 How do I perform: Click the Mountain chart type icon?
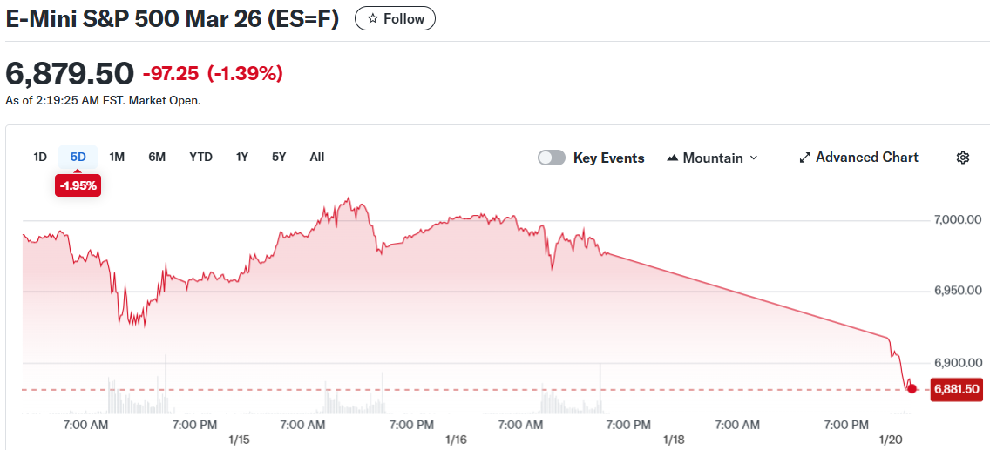(x=672, y=158)
